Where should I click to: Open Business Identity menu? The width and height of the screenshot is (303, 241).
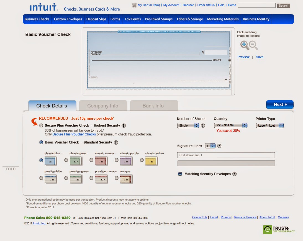pyautogui.click(x=256, y=19)
